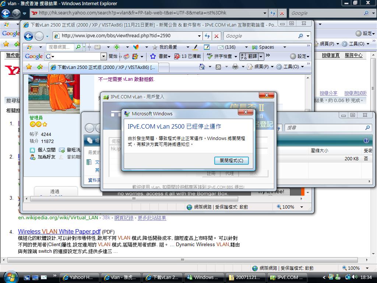Open the MSN butterfly icon
Viewport: 377px width, 283px height.
(x=136, y=47)
